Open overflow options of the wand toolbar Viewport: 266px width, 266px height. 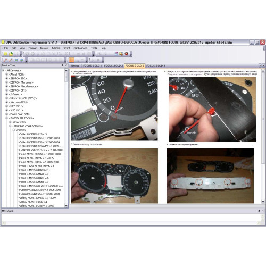(x=27, y=60)
